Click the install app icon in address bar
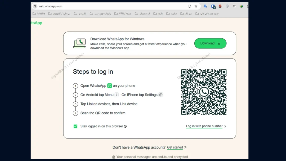Image resolution: width=286 pixels, height=161 pixels. tap(190, 6)
